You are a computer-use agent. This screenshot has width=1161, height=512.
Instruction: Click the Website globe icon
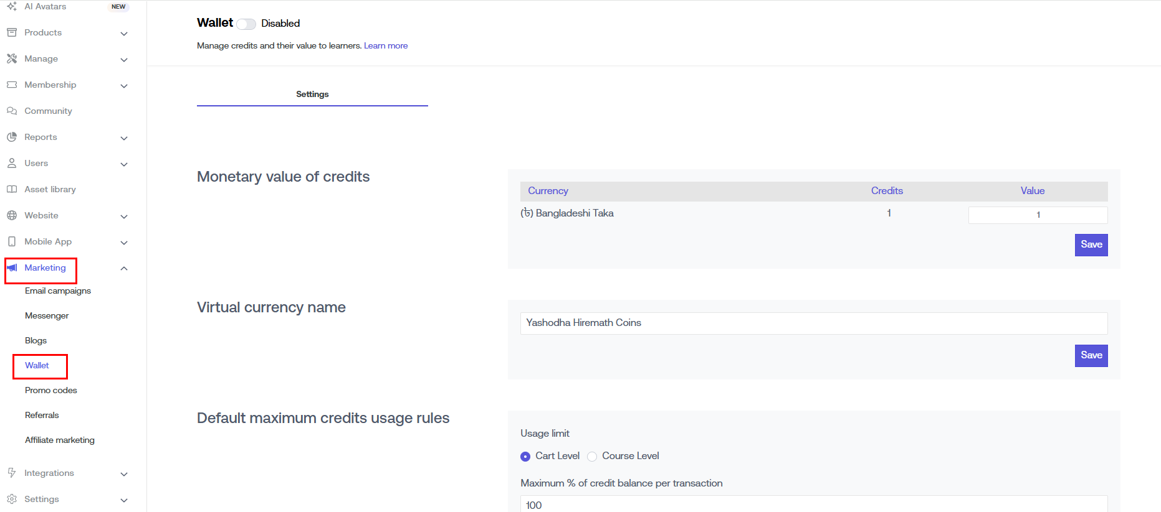[x=12, y=215]
